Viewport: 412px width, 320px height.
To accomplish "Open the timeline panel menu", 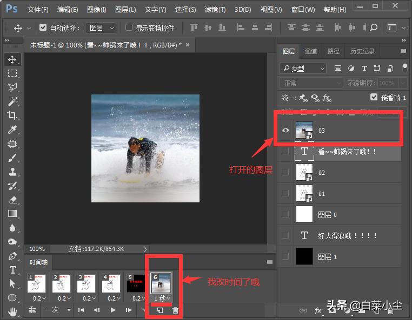I will (270, 262).
